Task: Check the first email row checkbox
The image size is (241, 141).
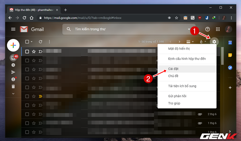Action: [x=27, y=52]
